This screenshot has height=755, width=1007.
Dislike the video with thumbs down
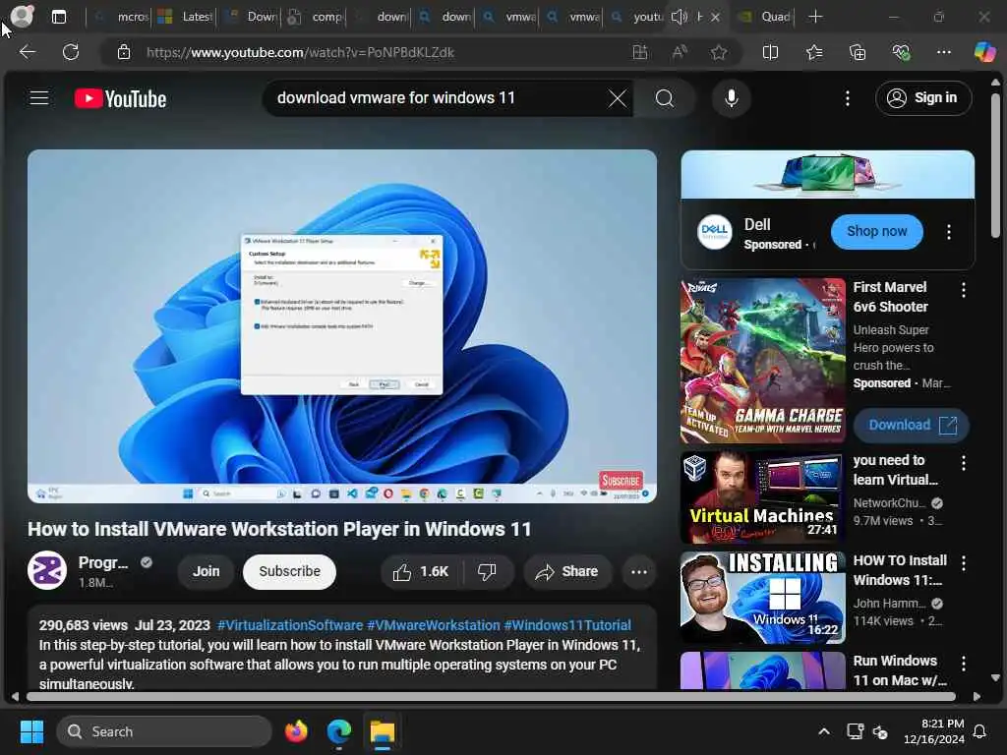[488, 571]
